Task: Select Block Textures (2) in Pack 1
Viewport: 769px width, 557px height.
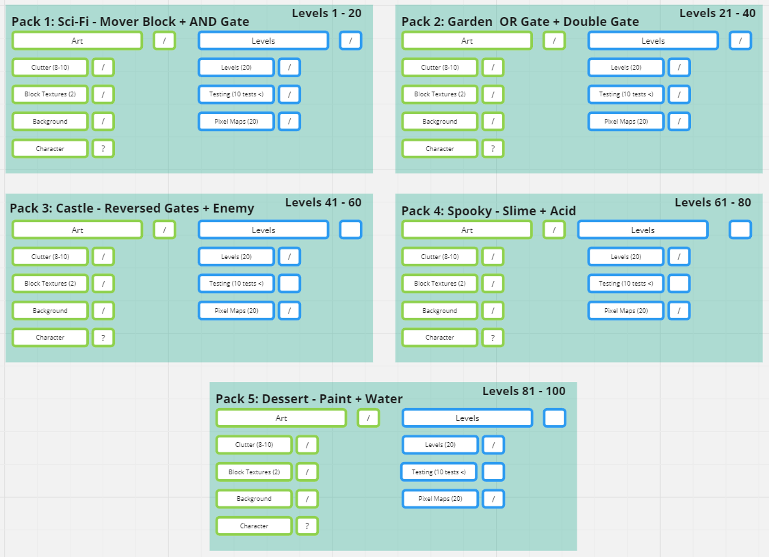Action: (x=50, y=94)
